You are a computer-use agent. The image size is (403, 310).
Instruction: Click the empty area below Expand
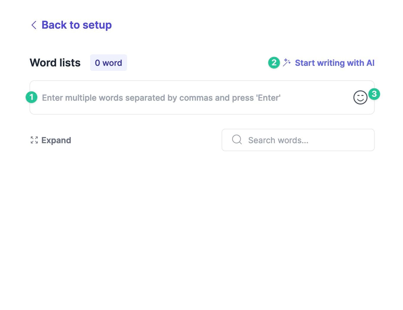[118, 221]
